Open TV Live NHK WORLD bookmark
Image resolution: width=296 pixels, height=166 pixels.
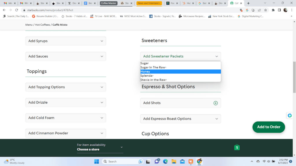tap(103, 16)
